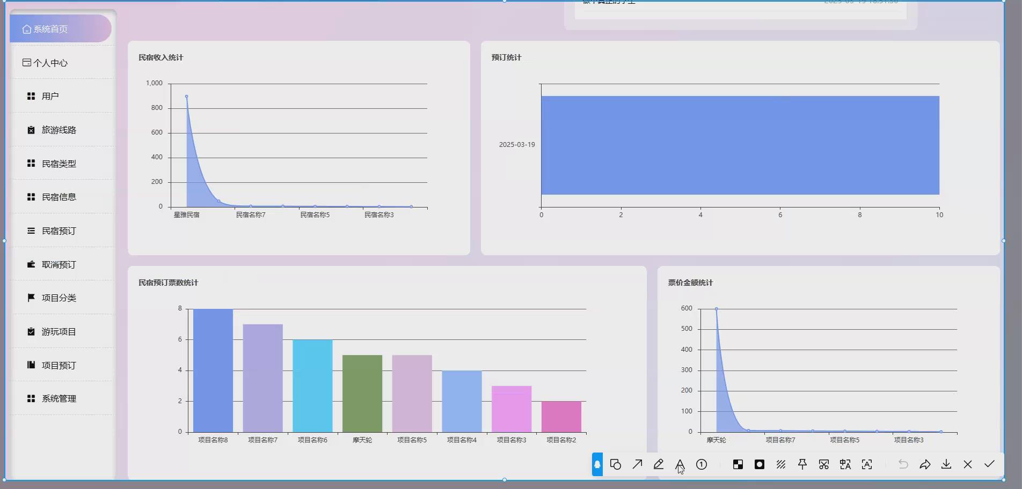Click the 项目名称6 cyan bar
Viewport: 1022px width, 489px height.
tap(312, 386)
